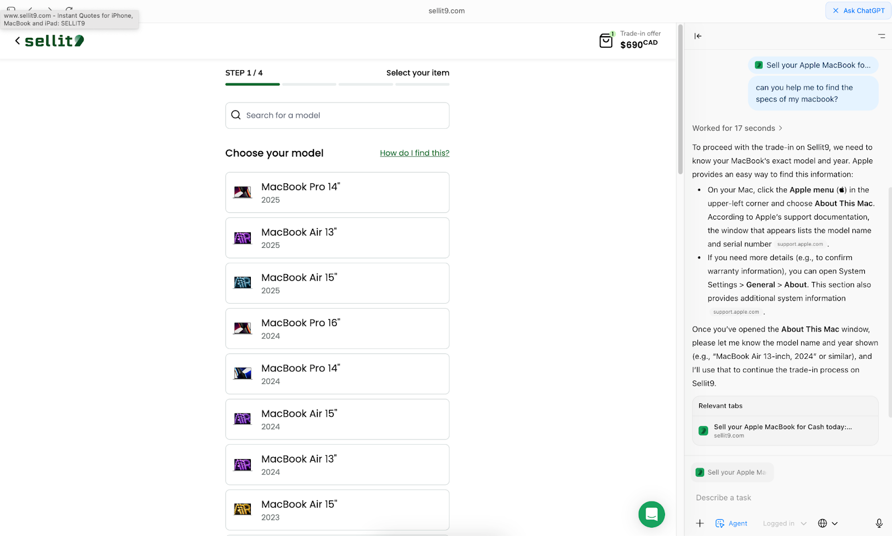Click the plus attachment icon in chat

click(700, 523)
